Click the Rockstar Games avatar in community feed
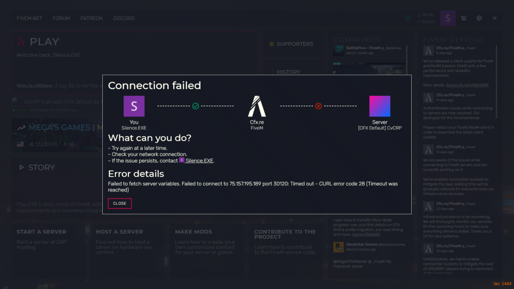 [x=338, y=247]
